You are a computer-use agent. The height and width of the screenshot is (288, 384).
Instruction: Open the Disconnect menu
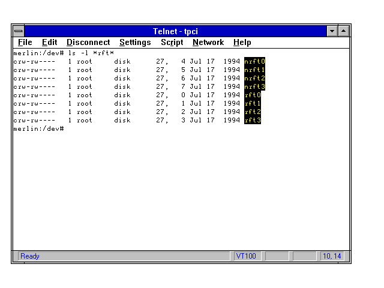point(88,43)
